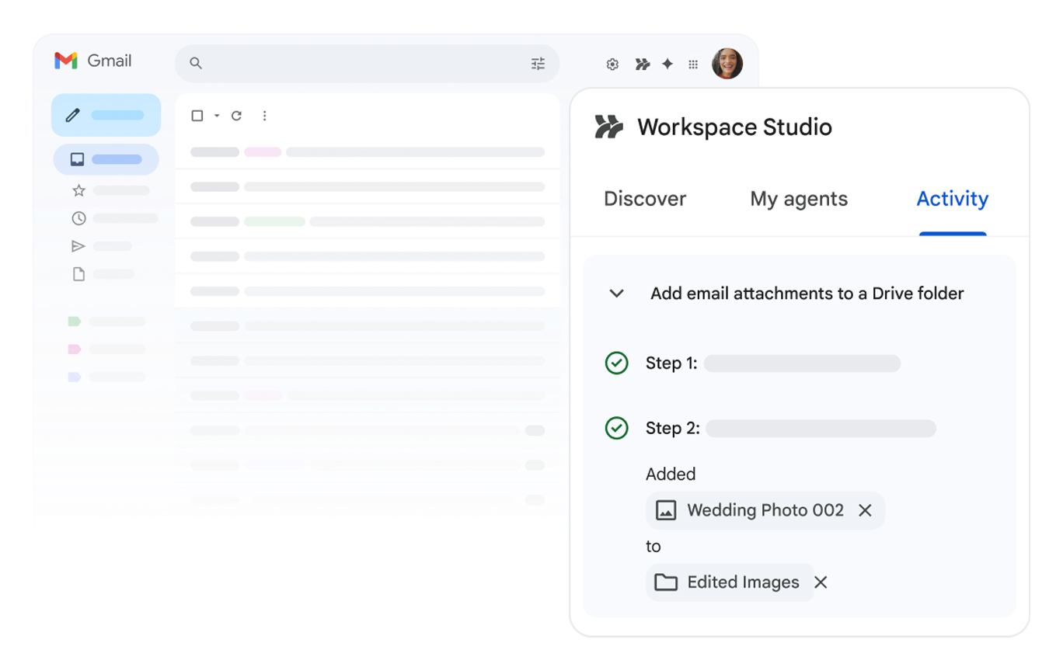Viewport: 1063px width, 671px height.
Task: Collapse the Add email attachments section
Action: pos(617,294)
